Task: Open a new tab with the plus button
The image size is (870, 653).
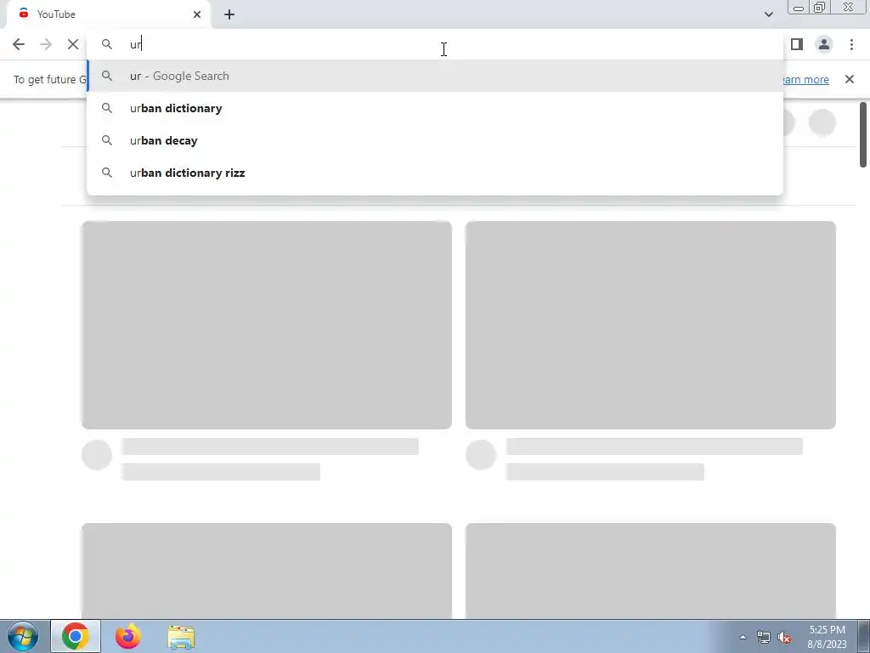Action: pyautogui.click(x=229, y=14)
